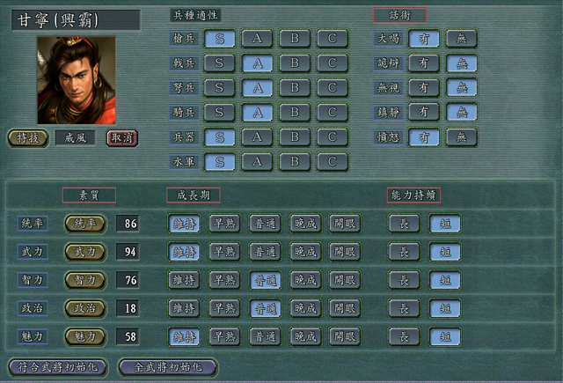The height and width of the screenshot is (383, 563).
Task: Click the 智力 stat button
Action: [85, 280]
